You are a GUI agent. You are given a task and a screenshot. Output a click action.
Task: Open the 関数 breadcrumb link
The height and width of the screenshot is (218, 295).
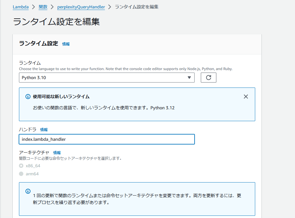[43, 7]
